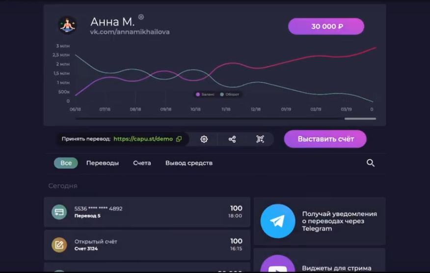Click the Анна М. name heading
Screen dimensions: 430x273
coord(112,22)
